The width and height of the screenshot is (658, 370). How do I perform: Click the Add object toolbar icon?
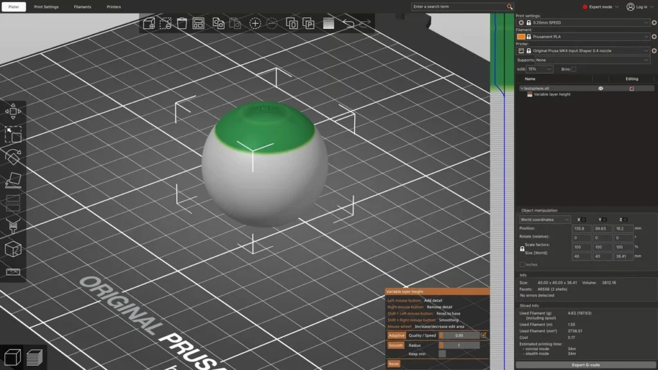tap(149, 24)
